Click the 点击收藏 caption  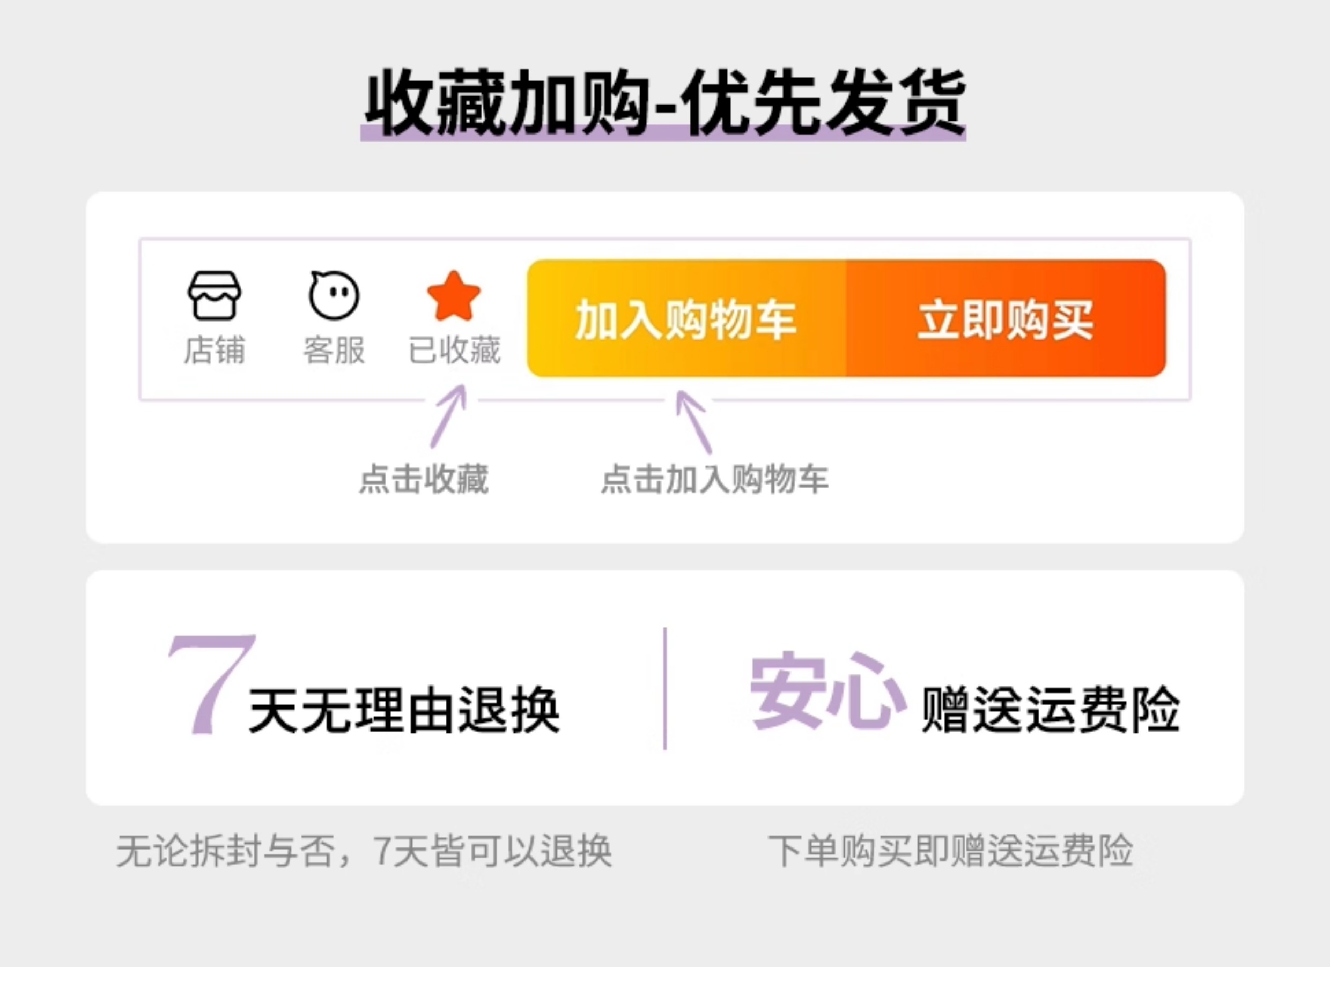[x=424, y=479]
